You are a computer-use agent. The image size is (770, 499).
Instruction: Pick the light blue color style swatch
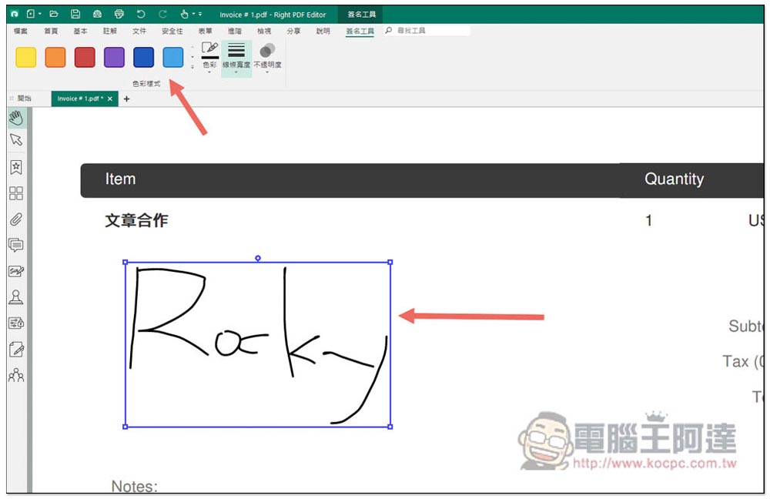click(x=172, y=57)
